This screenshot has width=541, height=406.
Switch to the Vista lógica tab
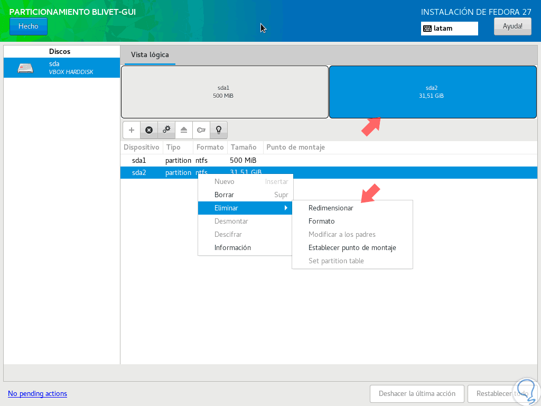pos(150,55)
